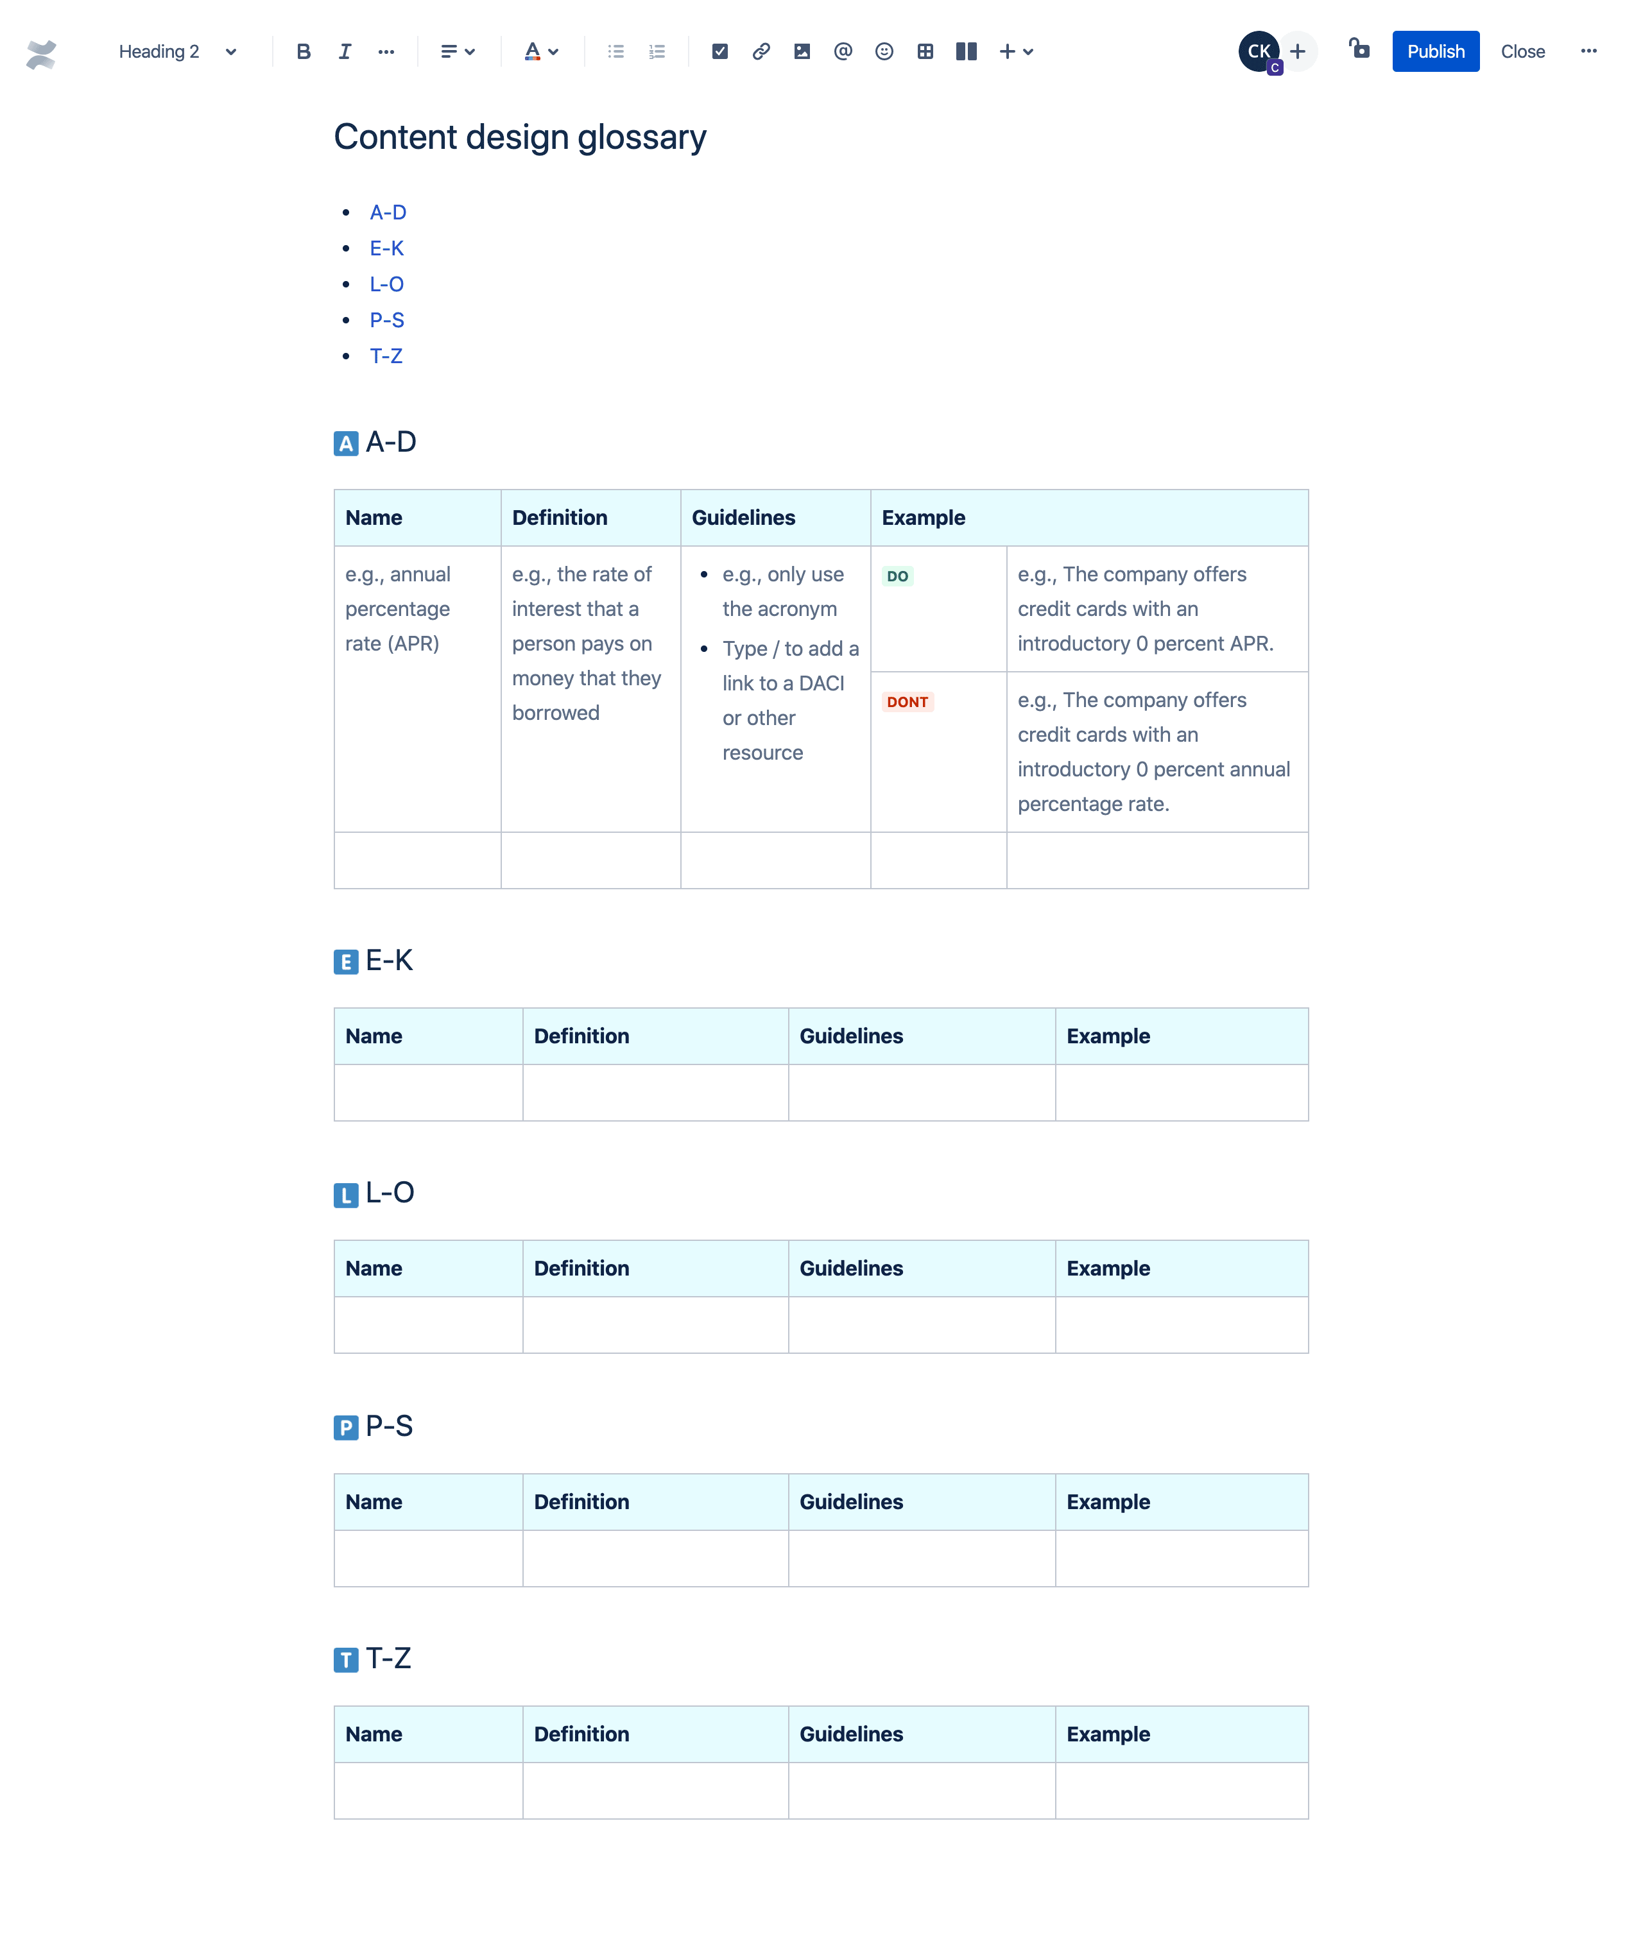This screenshot has width=1643, height=1939.
Task: Select the more formatting options menu
Action: 386,52
